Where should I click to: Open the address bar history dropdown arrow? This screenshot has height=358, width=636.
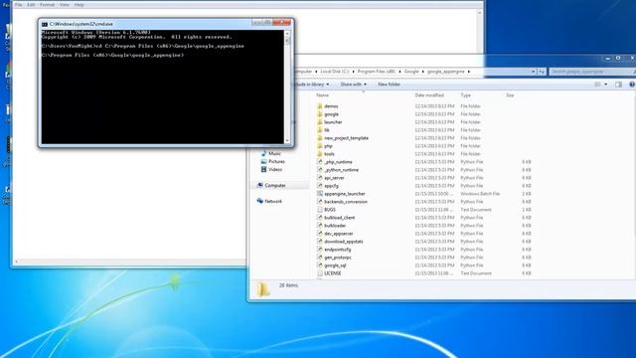coord(533,72)
